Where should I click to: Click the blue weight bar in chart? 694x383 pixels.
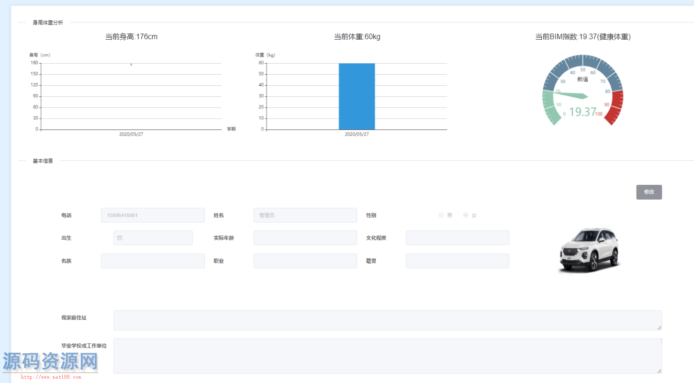[357, 96]
